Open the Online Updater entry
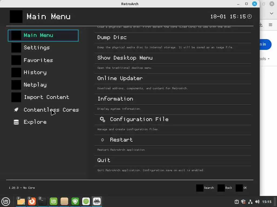This screenshot has width=277, height=207. pos(173,78)
